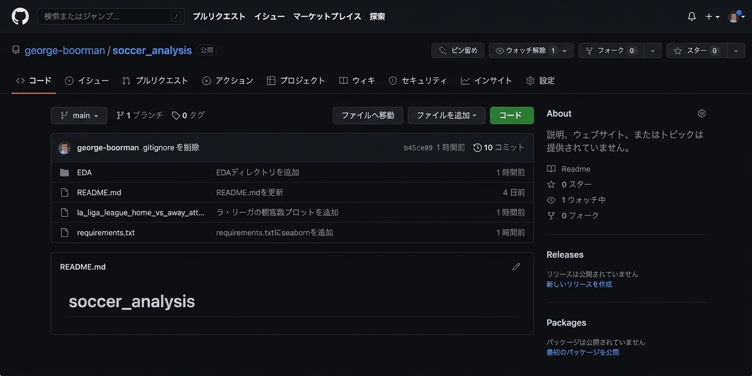
Task: Fork the repository with フォーク button
Action: coord(610,51)
